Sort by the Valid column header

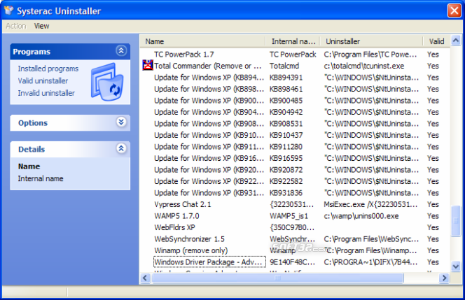(x=436, y=41)
